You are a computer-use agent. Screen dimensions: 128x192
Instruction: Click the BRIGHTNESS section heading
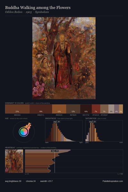pyautogui.click(x=51, y=118)
